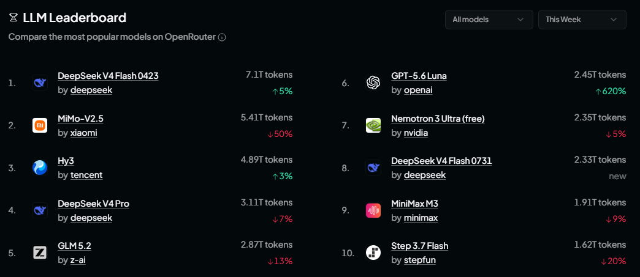Go to the stepfun provider link

click(420, 260)
